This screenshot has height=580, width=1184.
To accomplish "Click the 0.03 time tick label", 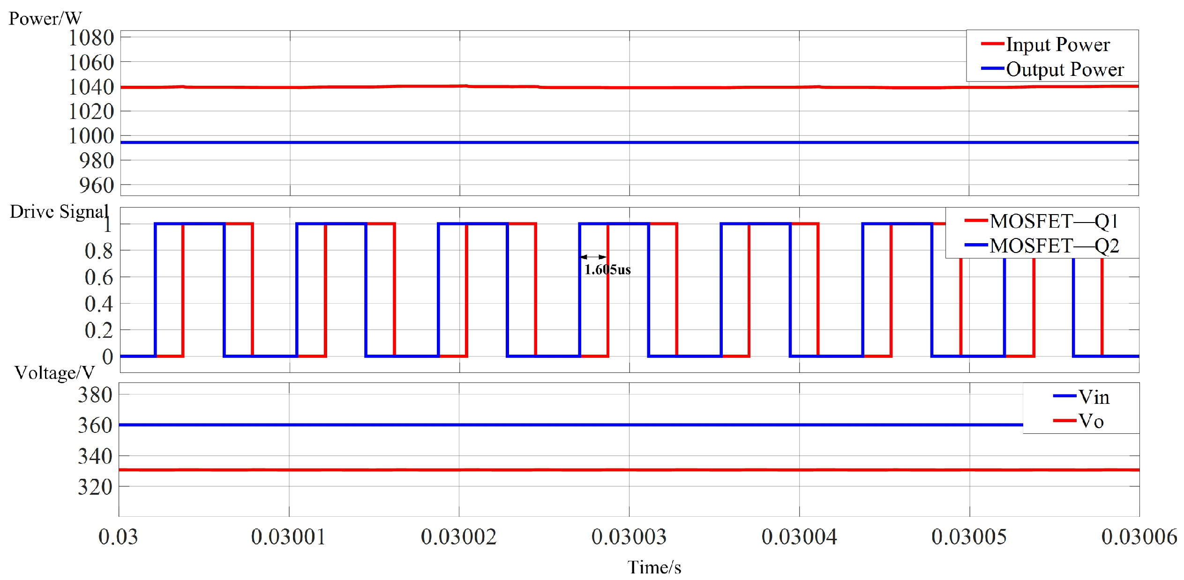I will pos(118,537).
